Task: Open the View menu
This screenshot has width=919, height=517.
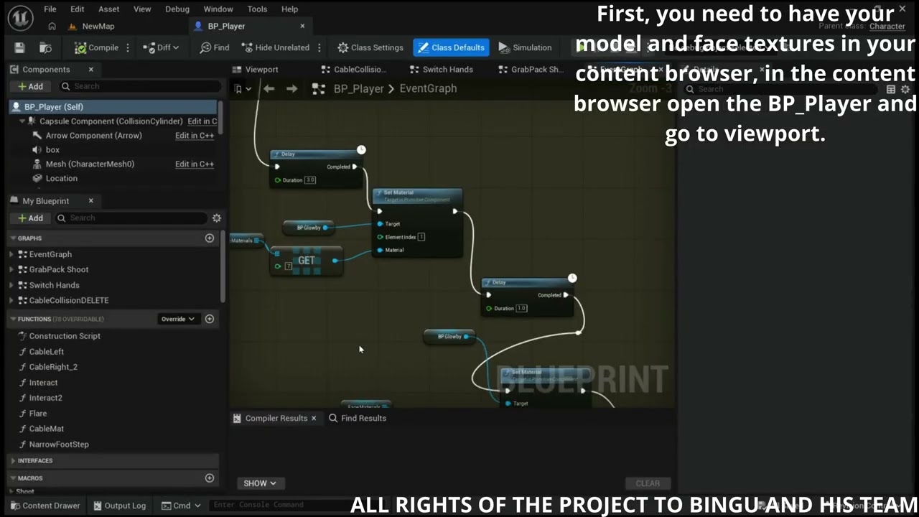Action: click(x=142, y=9)
